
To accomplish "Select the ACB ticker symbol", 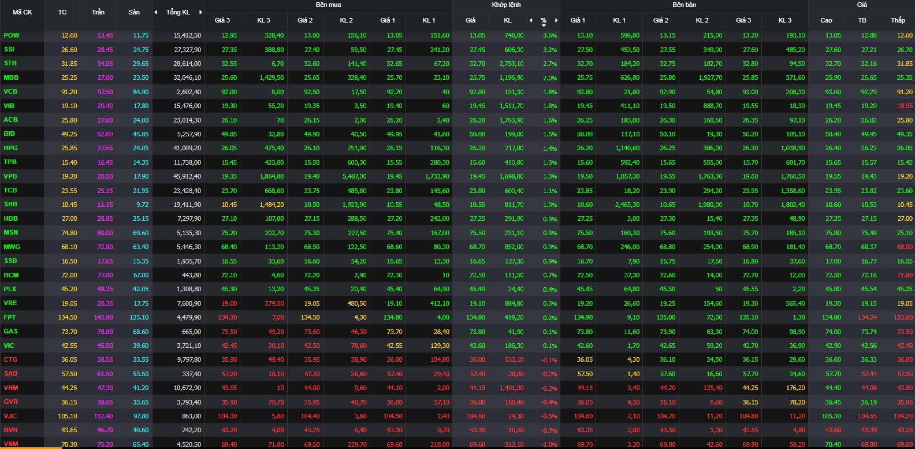I will tap(10, 120).
